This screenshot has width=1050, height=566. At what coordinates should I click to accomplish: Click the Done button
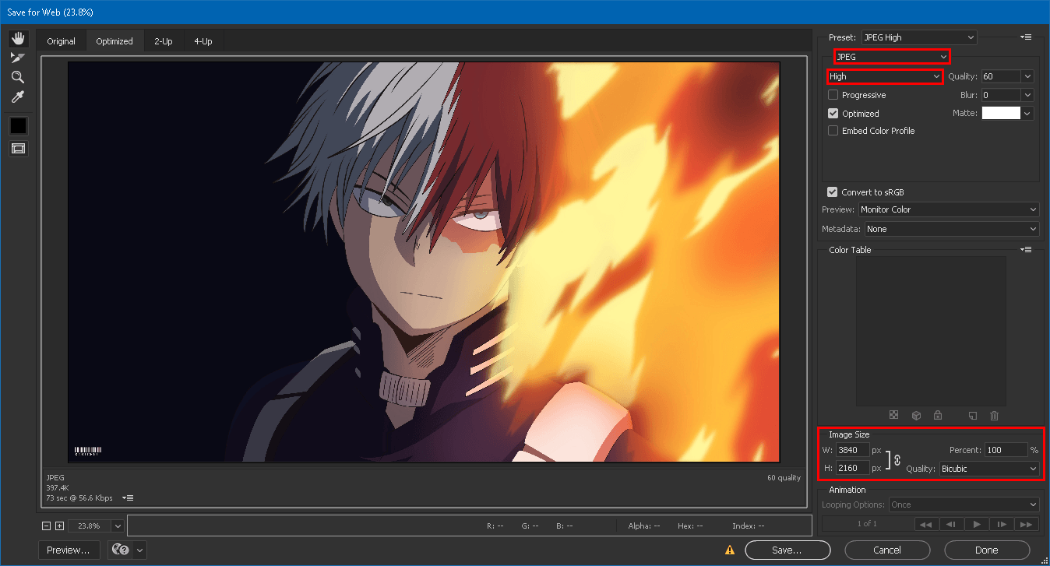click(987, 550)
